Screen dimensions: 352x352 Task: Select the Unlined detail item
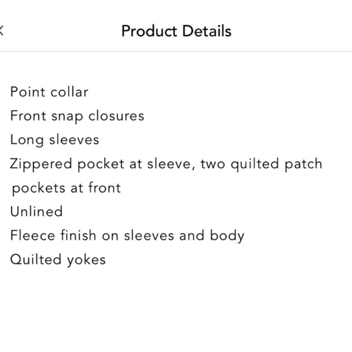coord(36,212)
